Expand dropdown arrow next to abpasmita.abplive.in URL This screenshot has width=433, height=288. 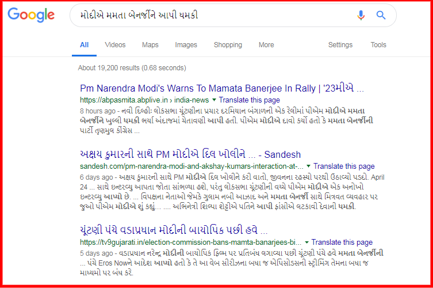214,100
